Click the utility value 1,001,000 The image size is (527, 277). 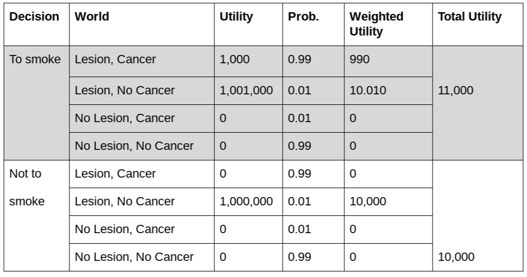pyautogui.click(x=246, y=90)
